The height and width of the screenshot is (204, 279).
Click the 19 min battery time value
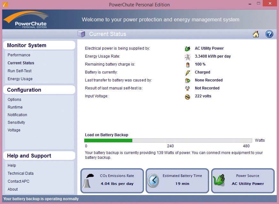click(x=182, y=184)
